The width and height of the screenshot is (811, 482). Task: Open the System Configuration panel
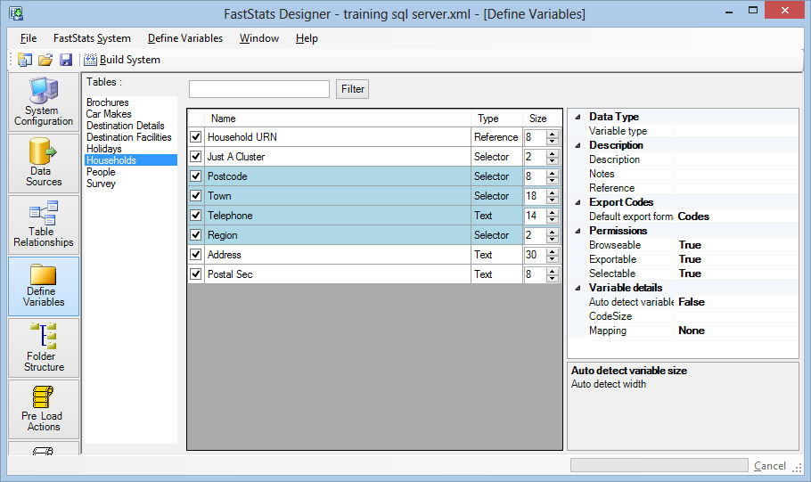tap(44, 102)
